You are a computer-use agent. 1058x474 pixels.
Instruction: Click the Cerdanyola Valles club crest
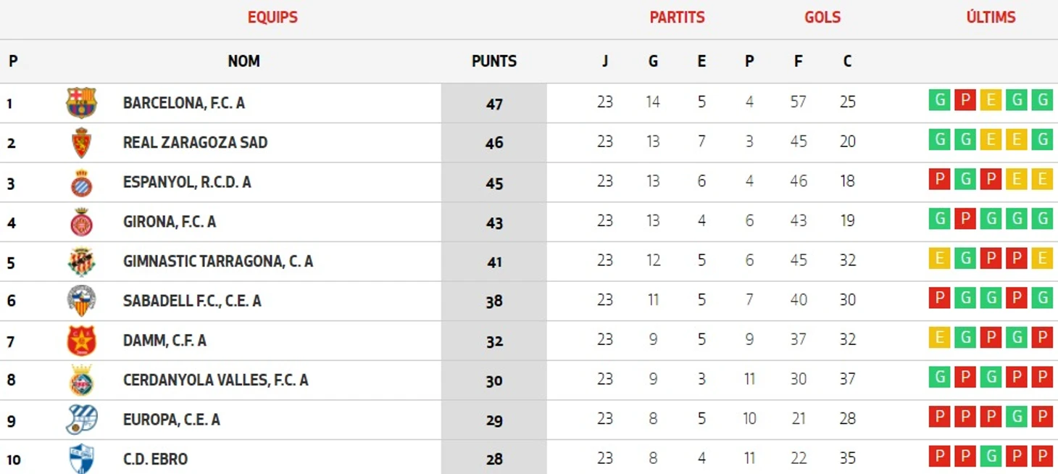point(81,380)
